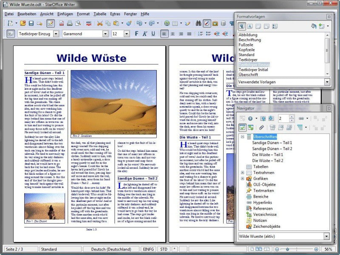Viewport: 340px width, 255px height.
Task: Align text left in formatting bar
Action: 164,34
